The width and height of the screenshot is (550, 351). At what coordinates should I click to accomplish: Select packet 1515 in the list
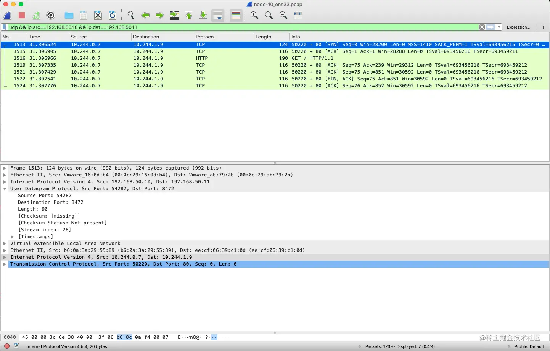(275, 51)
